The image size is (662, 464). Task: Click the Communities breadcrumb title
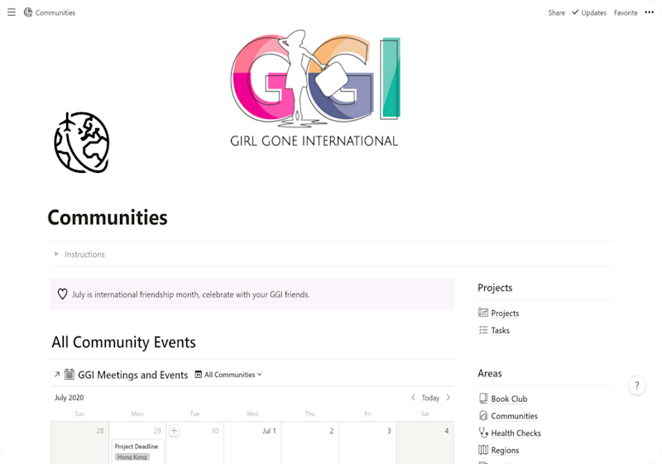tap(55, 12)
